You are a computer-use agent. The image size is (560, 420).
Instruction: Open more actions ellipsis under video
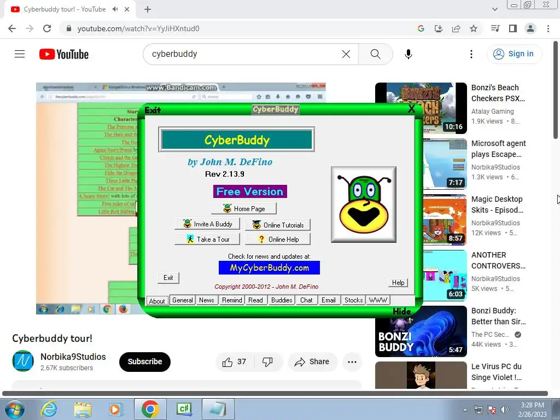[352, 362]
